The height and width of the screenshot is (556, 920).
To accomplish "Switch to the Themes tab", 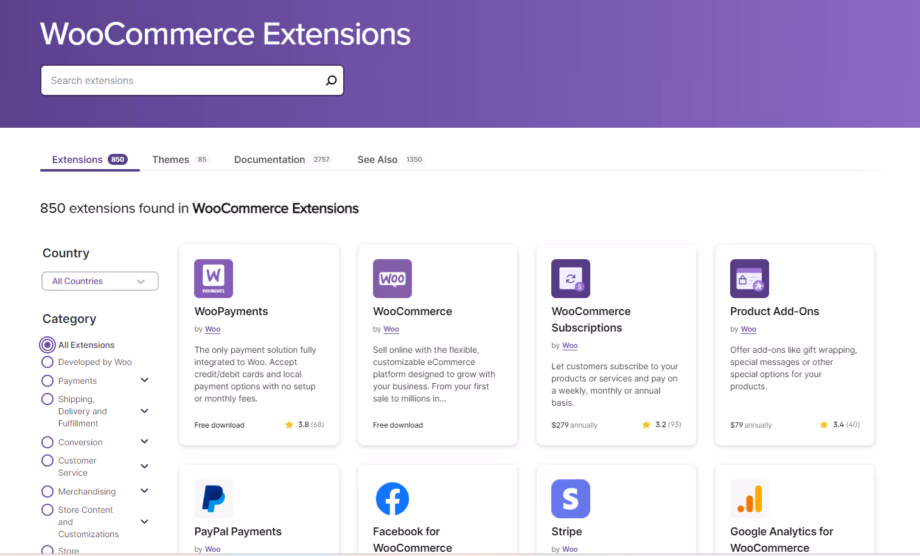I will [x=170, y=159].
